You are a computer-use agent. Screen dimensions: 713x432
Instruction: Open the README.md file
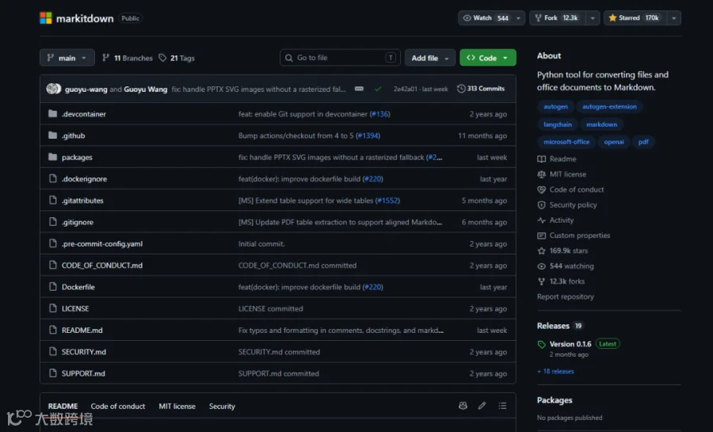pyautogui.click(x=82, y=330)
